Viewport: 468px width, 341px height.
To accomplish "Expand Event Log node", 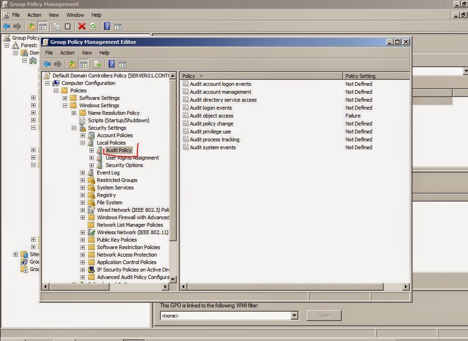I will 83,173.
